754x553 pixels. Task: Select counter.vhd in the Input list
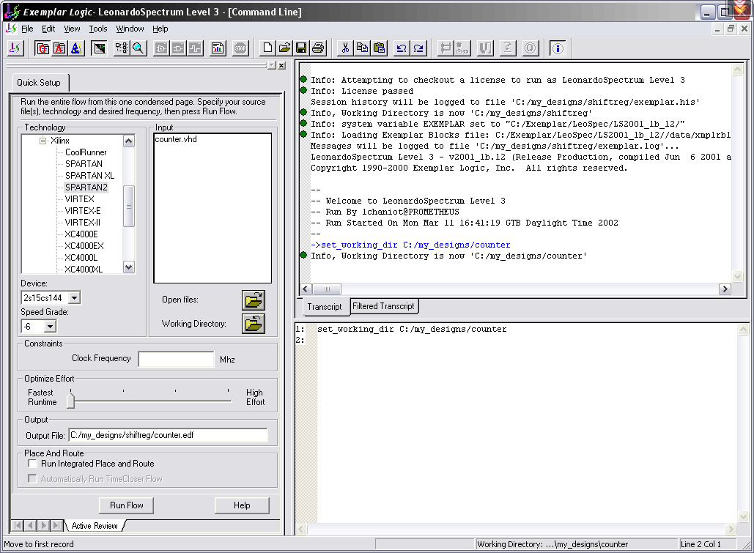coord(176,139)
